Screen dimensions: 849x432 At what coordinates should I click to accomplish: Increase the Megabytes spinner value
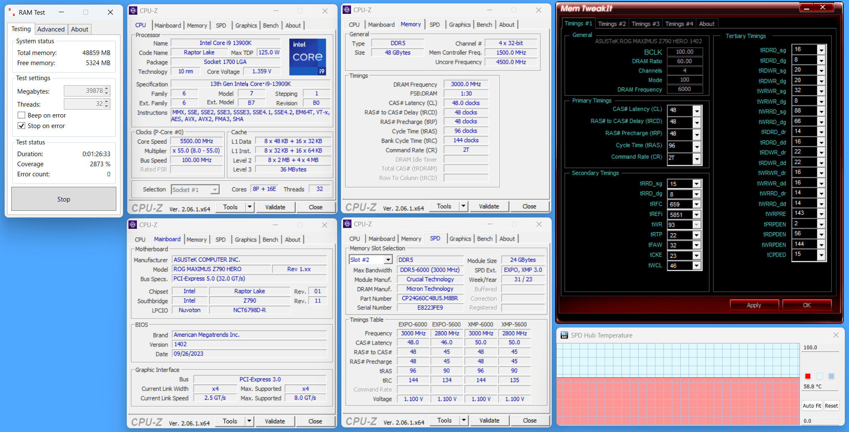pyautogui.click(x=107, y=89)
